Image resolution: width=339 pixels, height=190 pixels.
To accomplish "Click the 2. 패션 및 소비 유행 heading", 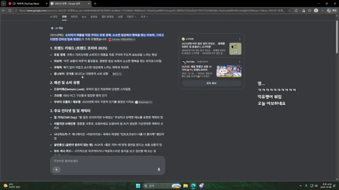I will [x=65, y=83].
